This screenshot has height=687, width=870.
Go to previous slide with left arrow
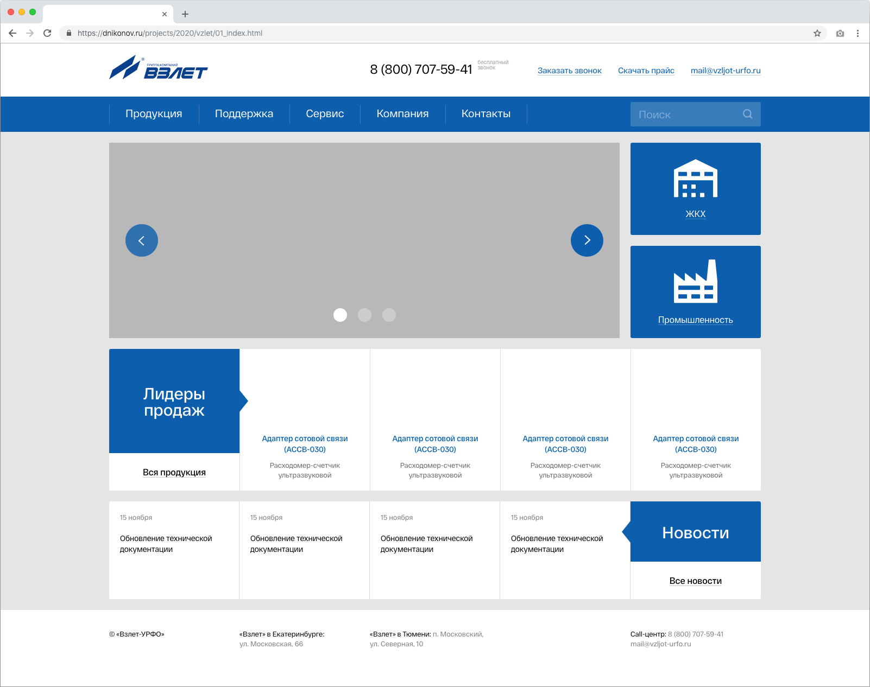[x=142, y=240]
